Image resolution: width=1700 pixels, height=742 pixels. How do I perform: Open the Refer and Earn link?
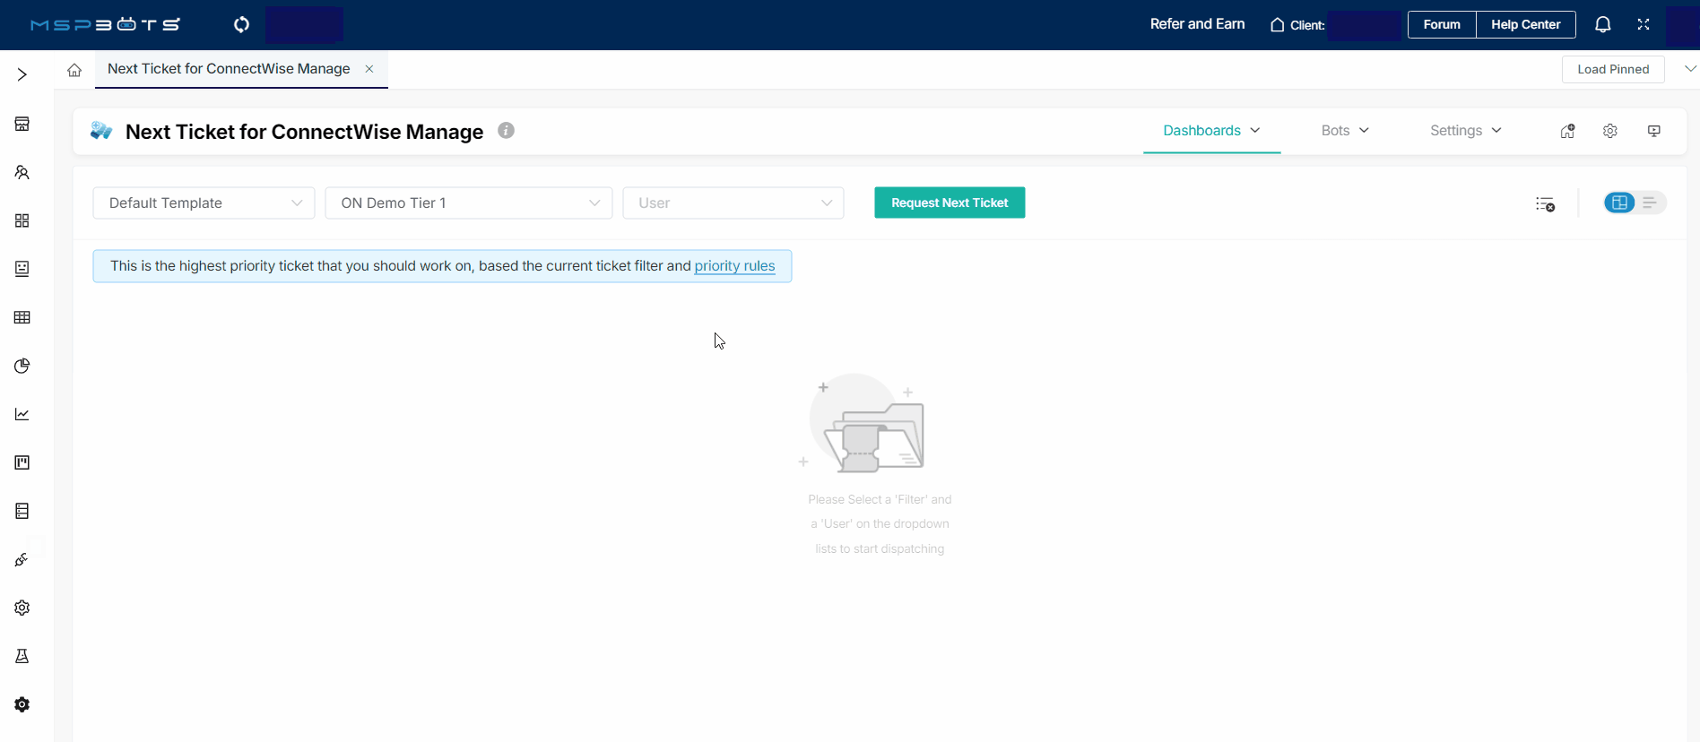pyautogui.click(x=1197, y=24)
